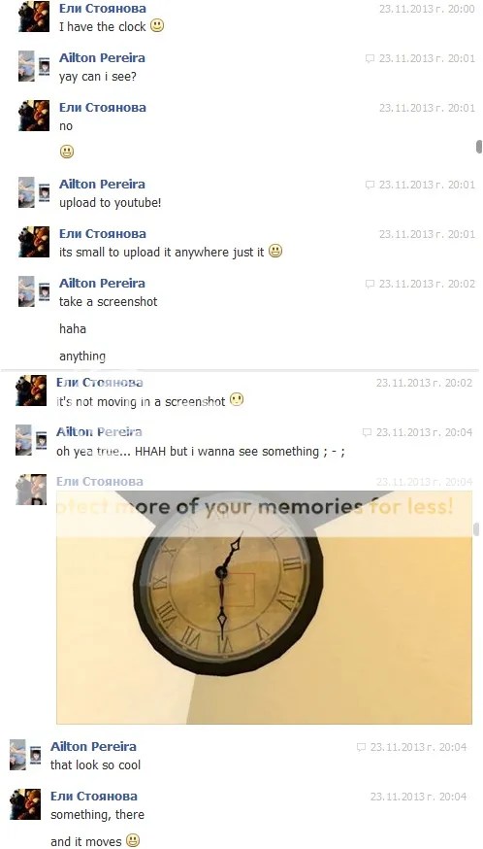
Task: Open the Ели Стоянова name above 'its small to upload'
Action: point(102,234)
